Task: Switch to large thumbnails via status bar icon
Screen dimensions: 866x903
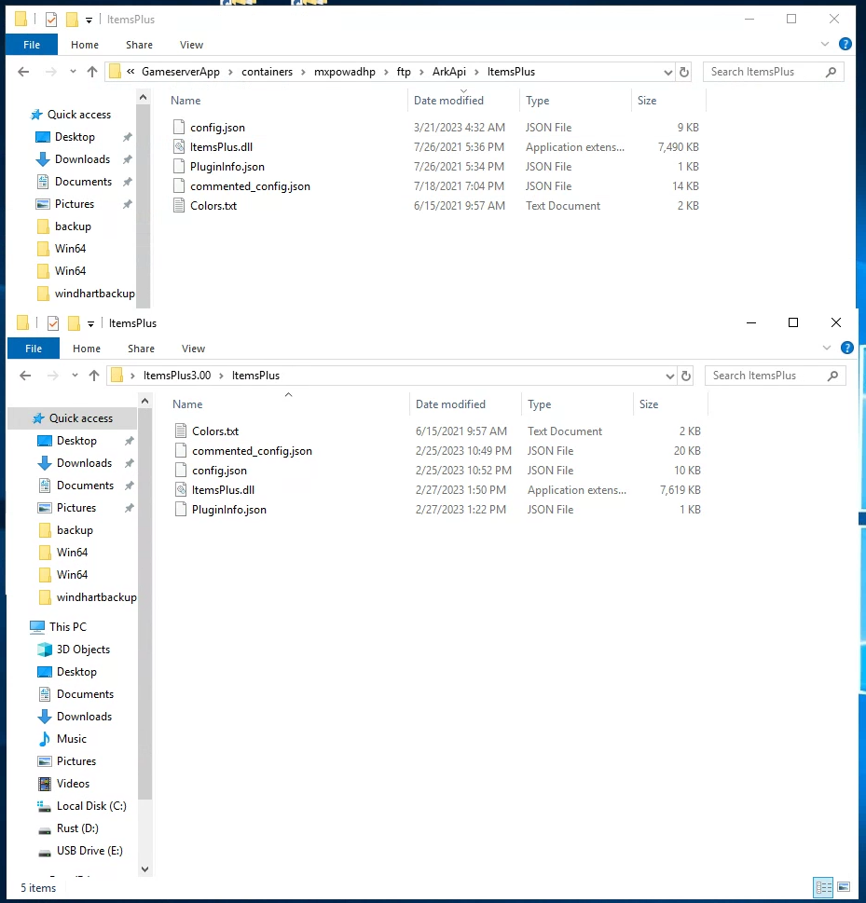Action: (844, 886)
